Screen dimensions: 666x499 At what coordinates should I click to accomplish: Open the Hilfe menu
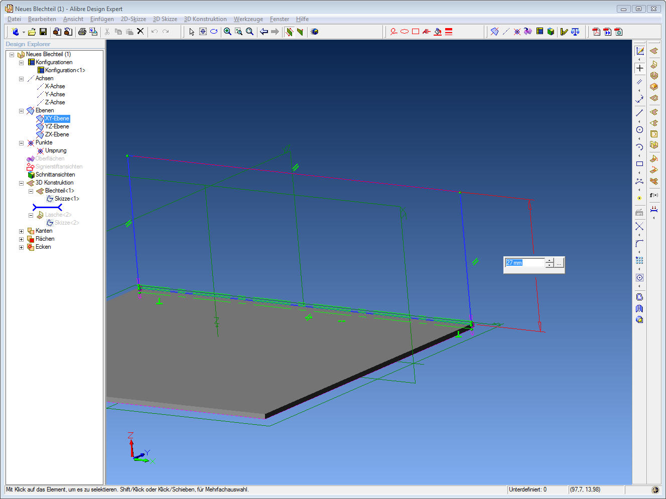[x=302, y=19]
